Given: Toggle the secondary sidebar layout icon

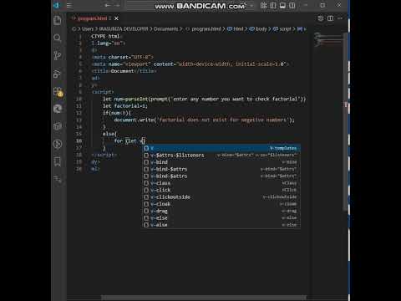Looking at the screenshot, I should tap(292, 5).
